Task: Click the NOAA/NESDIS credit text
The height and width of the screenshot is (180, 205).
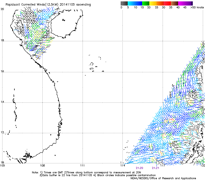Action: [163, 178]
